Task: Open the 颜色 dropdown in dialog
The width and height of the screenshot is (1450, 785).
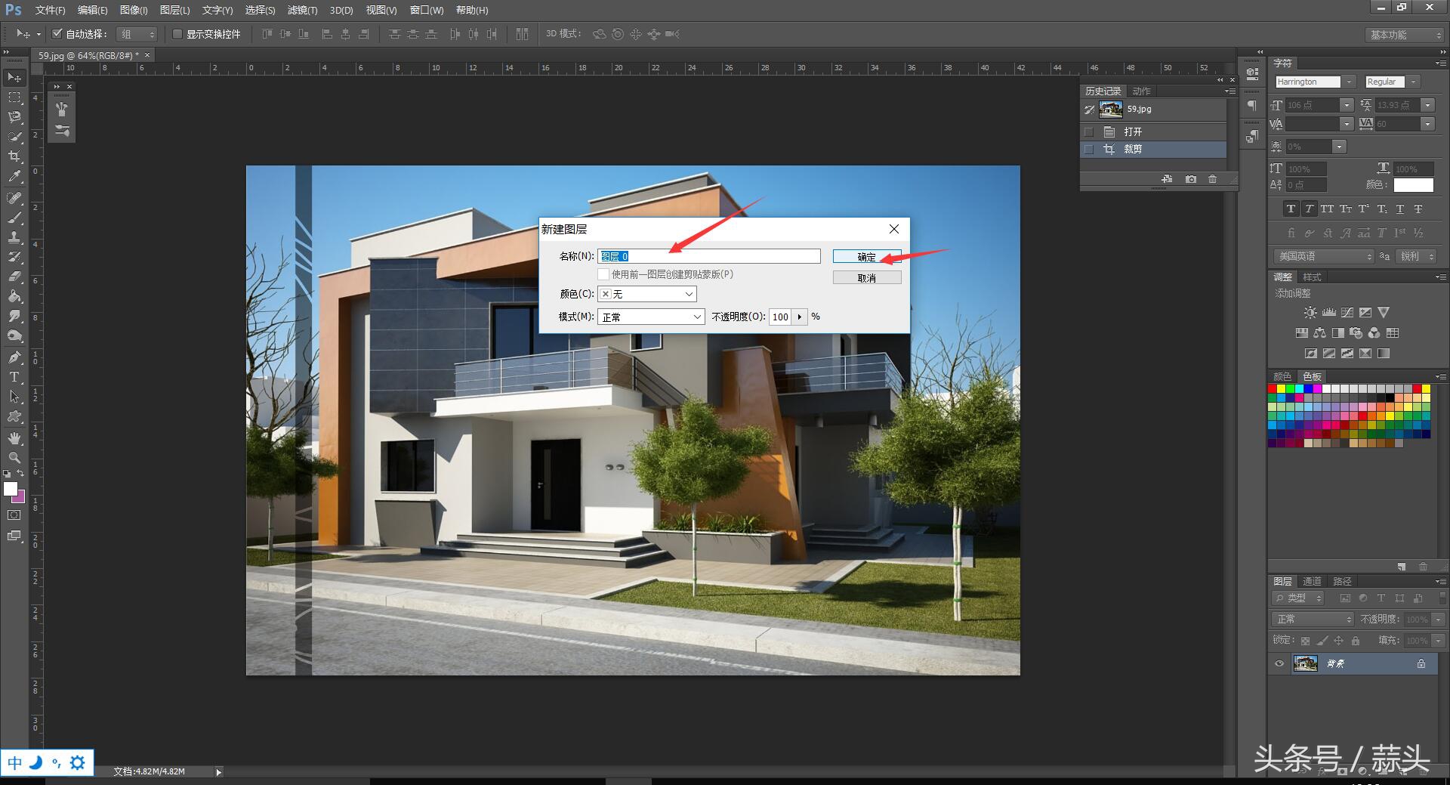Action: pos(647,294)
